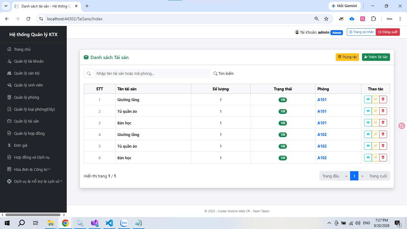Image resolution: width=407 pixels, height=229 pixels.
Task: Click the Tìm kiếm search button
Action: click(223, 73)
